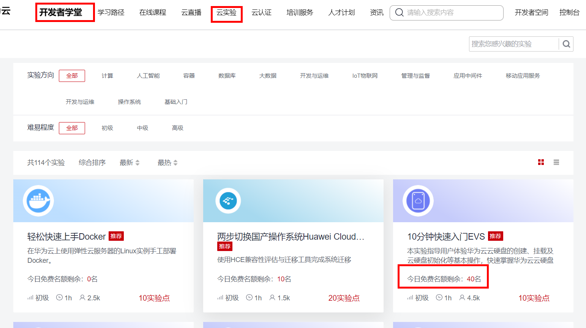586x328 pixels.
Task: Open the 轻松快速上手Docker lab title
Action: click(66, 237)
